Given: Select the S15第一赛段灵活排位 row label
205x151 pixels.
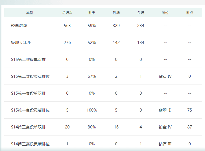Looking at the screenshot, I should tap(30, 110).
